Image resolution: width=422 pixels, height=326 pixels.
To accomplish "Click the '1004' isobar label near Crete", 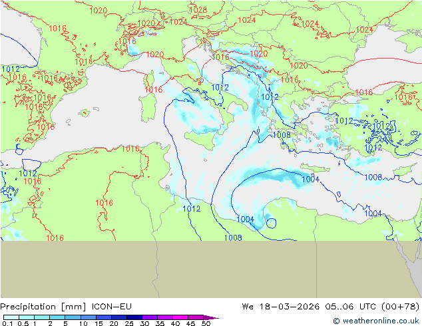I will (310, 179).
